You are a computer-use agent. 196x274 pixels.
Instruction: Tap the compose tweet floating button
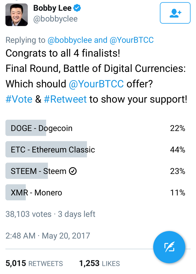point(169,247)
